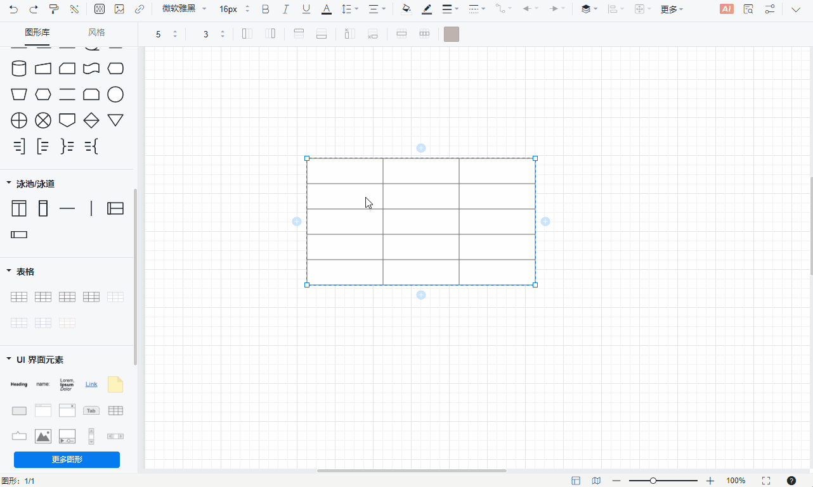This screenshot has width=813, height=487.
Task: Click the undo arrow icon
Action: 13,9
